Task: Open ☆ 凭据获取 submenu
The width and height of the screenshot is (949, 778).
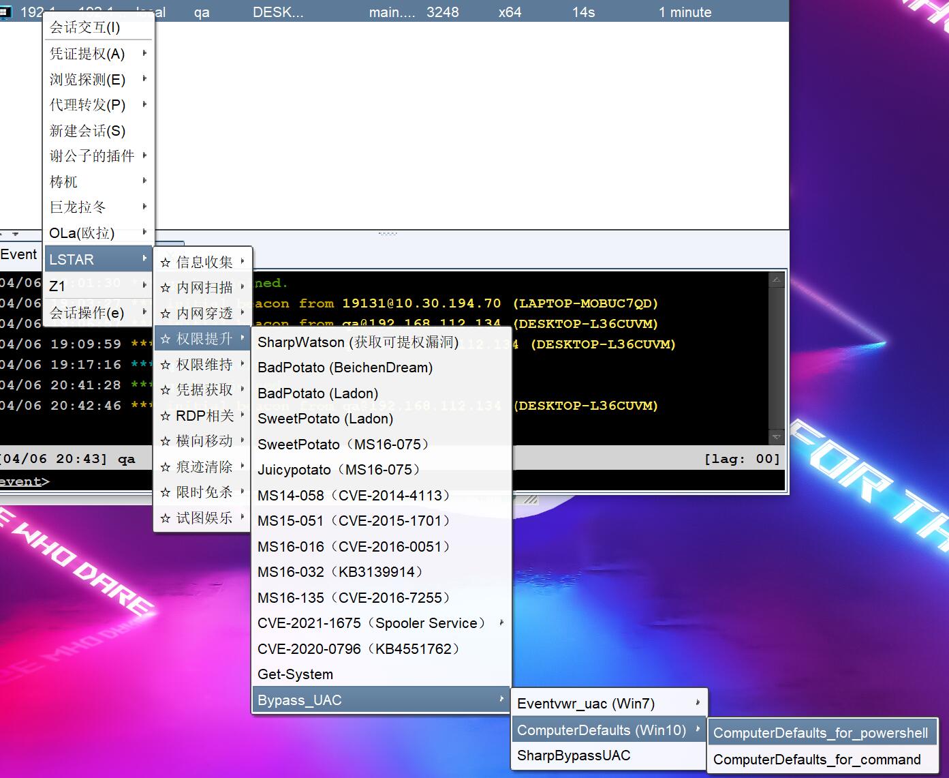Action: coord(203,389)
